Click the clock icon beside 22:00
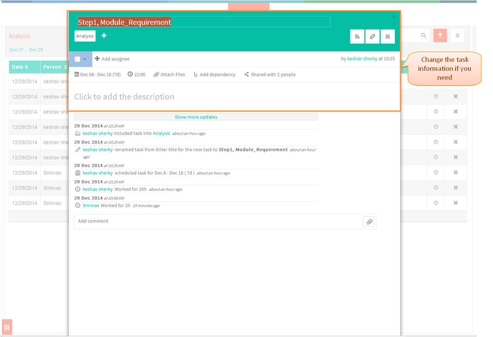The width and height of the screenshot is (493, 337). pyautogui.click(x=130, y=74)
